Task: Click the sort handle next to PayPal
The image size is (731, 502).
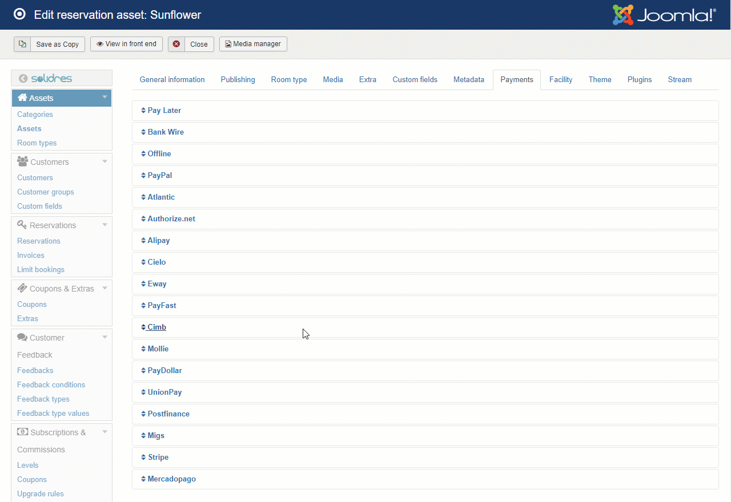Action: (x=143, y=175)
